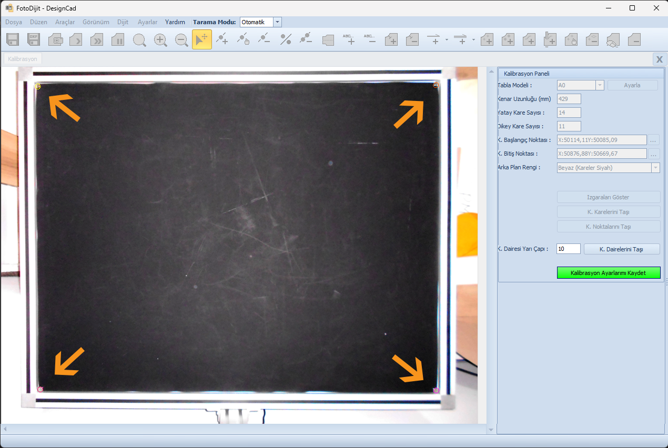Open the Tarama Modu dropdown
The width and height of the screenshot is (668, 448).
point(278,22)
